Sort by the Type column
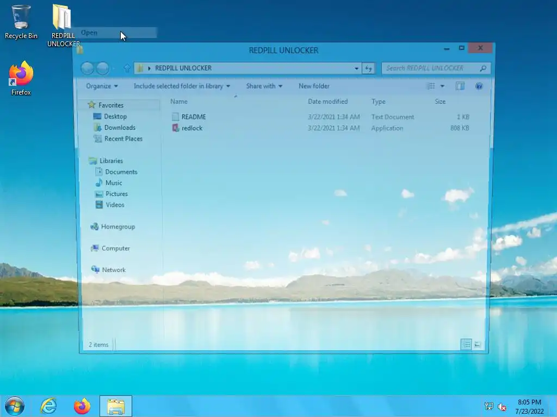The width and height of the screenshot is (557, 417). 379,102
